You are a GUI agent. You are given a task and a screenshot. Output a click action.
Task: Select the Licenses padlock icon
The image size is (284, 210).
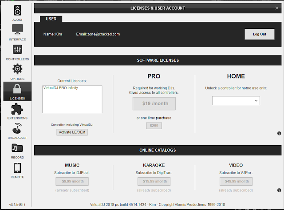coord(17,89)
